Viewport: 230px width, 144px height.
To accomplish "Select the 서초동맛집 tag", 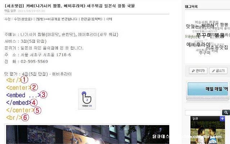I will pyautogui.click(x=217, y=47).
